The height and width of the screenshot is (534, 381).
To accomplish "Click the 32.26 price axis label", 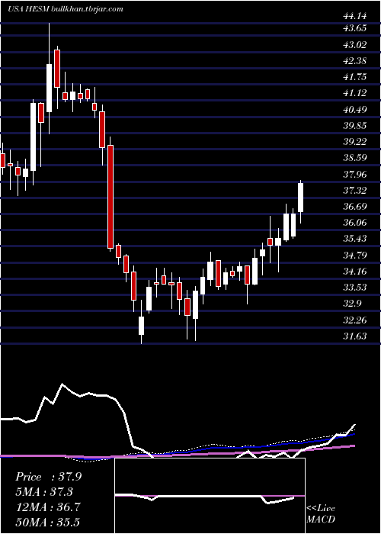I will pyautogui.click(x=355, y=320).
